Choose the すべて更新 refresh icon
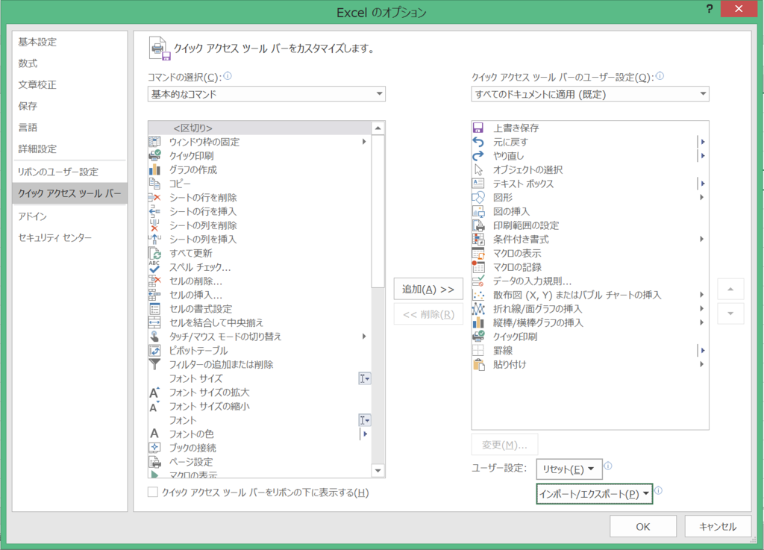The height and width of the screenshot is (550, 764). pyautogui.click(x=154, y=253)
